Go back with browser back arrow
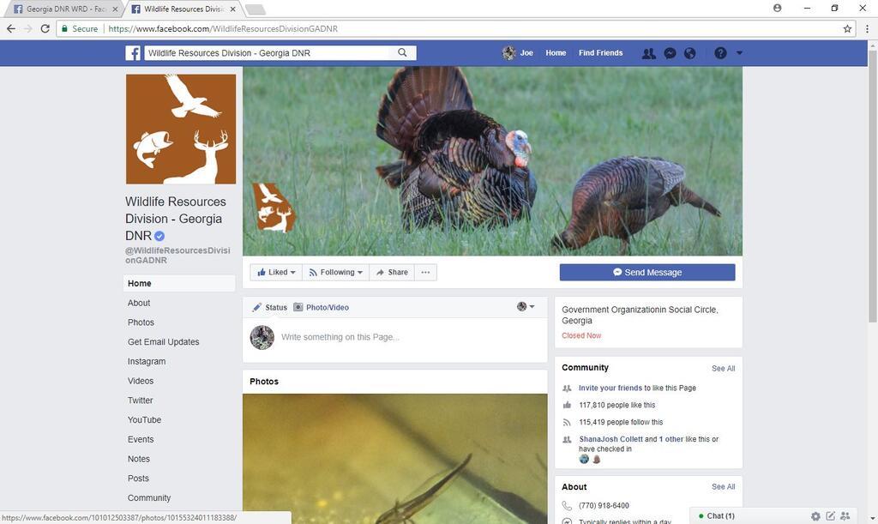This screenshot has height=524, width=878. point(10,28)
